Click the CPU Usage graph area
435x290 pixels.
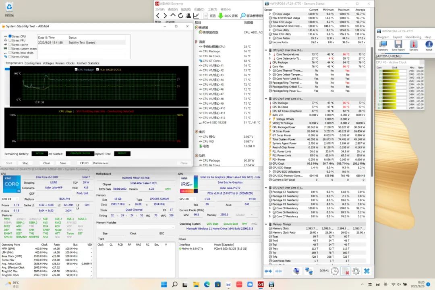[96, 128]
